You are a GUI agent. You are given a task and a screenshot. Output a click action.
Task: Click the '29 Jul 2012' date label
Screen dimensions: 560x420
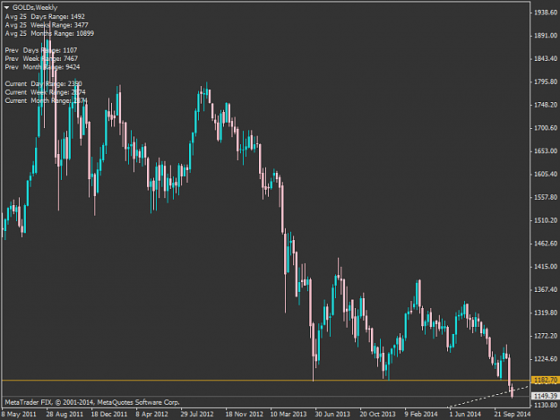(197, 415)
